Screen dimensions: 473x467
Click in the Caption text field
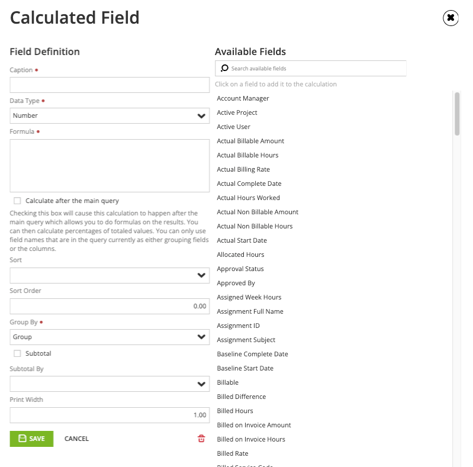110,85
